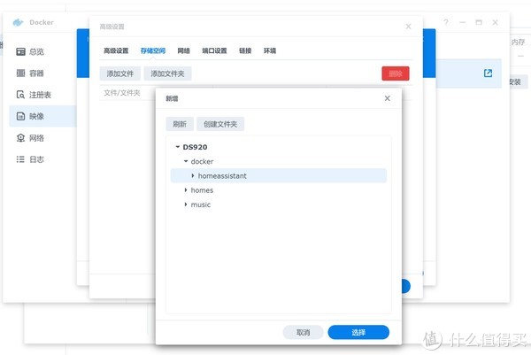Viewport: 531px width, 355px height.
Task: Select the docker folder
Action: (x=202, y=161)
